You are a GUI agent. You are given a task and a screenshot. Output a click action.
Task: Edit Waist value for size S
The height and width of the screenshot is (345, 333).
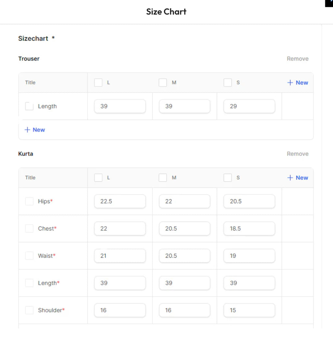coord(249,256)
